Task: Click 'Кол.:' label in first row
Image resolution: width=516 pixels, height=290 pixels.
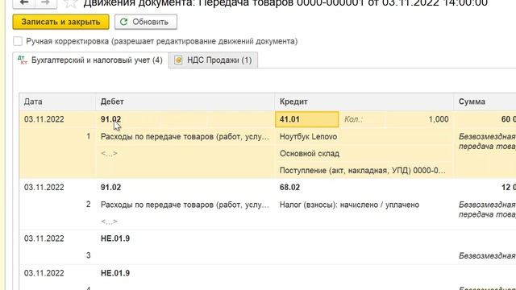Action: (x=353, y=119)
